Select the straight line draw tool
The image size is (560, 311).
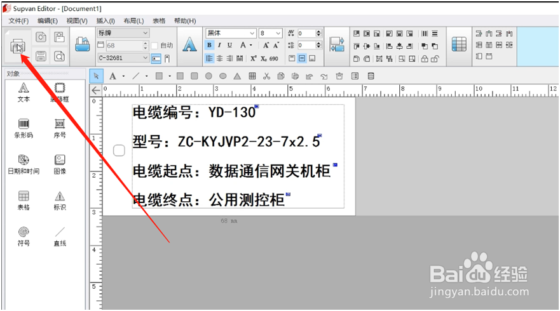[136, 76]
